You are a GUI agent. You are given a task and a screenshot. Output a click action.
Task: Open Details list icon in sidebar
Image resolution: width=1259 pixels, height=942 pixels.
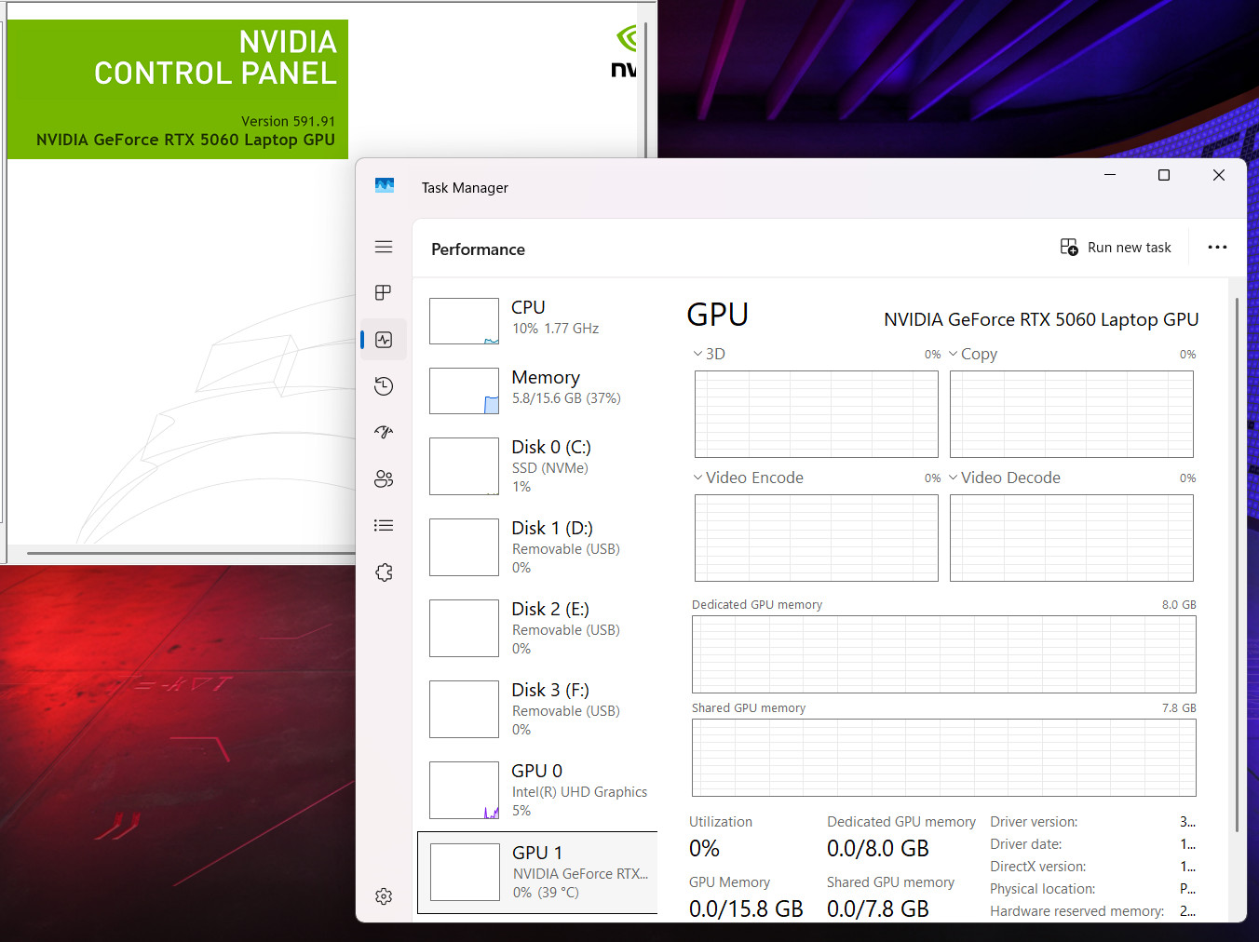384,525
